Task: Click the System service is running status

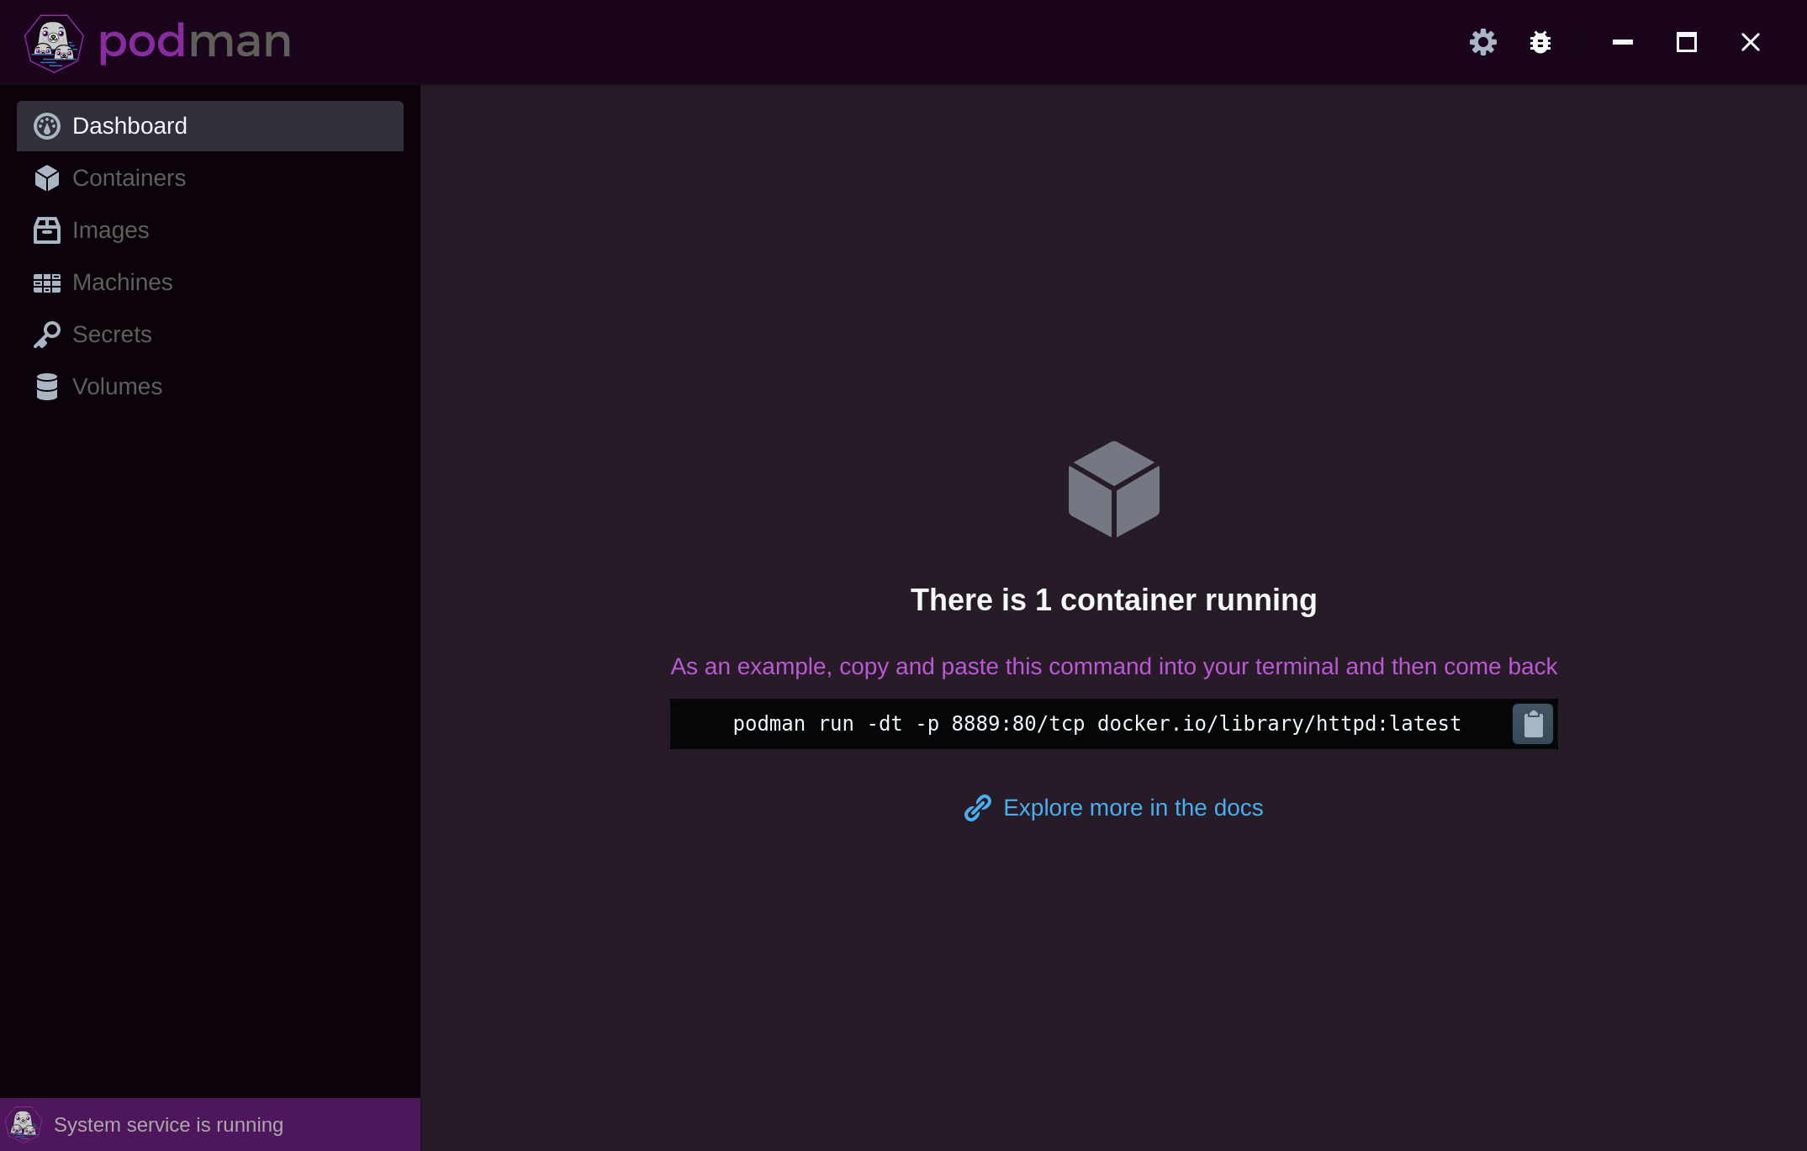Action: click(x=168, y=1125)
